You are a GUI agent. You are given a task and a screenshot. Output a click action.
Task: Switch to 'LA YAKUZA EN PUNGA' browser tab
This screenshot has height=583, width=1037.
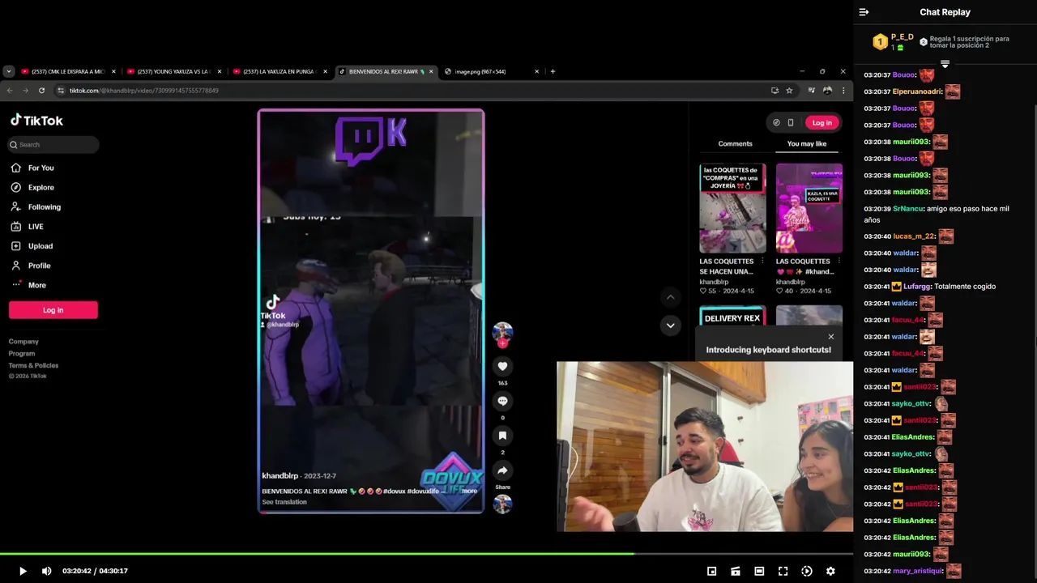[x=279, y=71]
